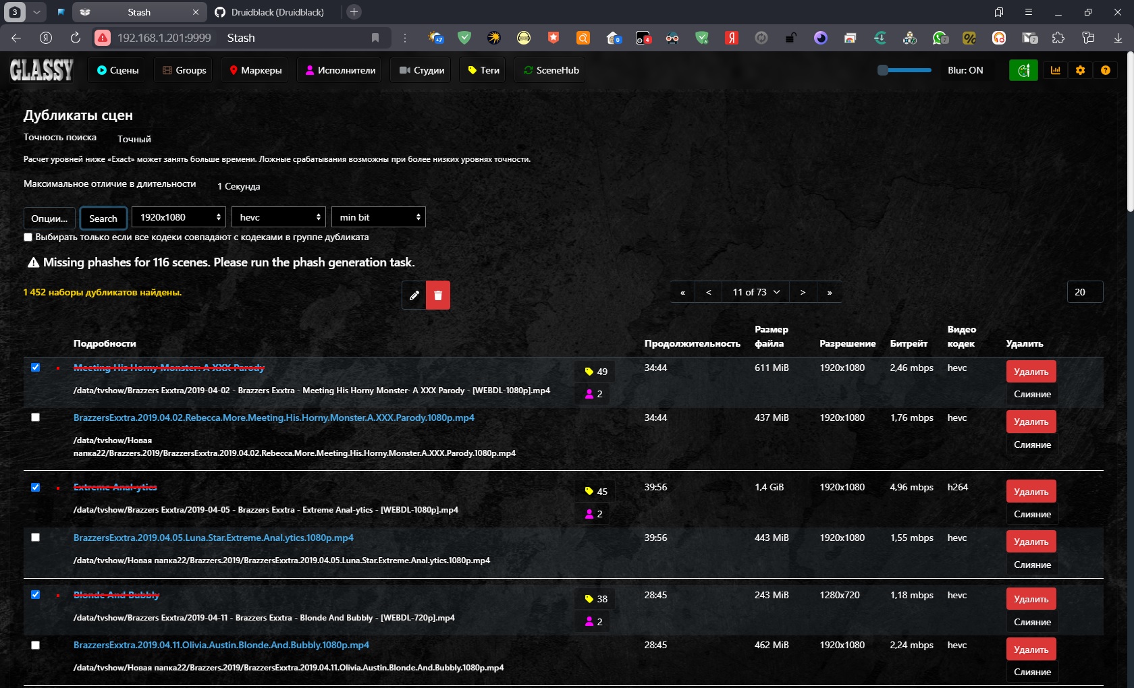Click the red trash delete icon

(x=438, y=295)
